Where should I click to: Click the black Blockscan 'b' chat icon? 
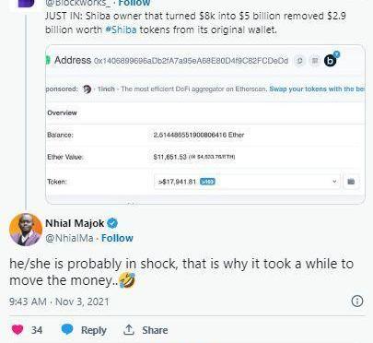(330, 61)
